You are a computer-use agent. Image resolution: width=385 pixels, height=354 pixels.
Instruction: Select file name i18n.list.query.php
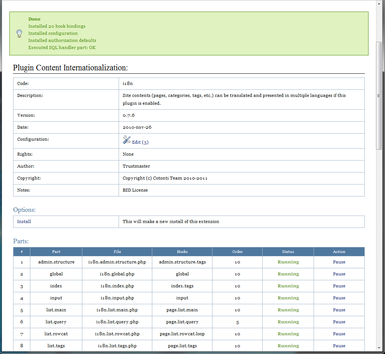coord(117,322)
